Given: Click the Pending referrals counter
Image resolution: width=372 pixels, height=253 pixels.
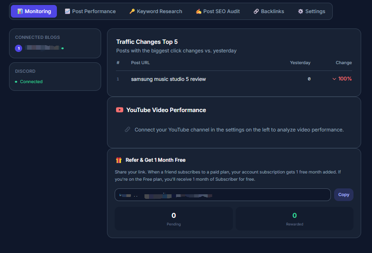Looking at the screenshot, I should click(174, 219).
